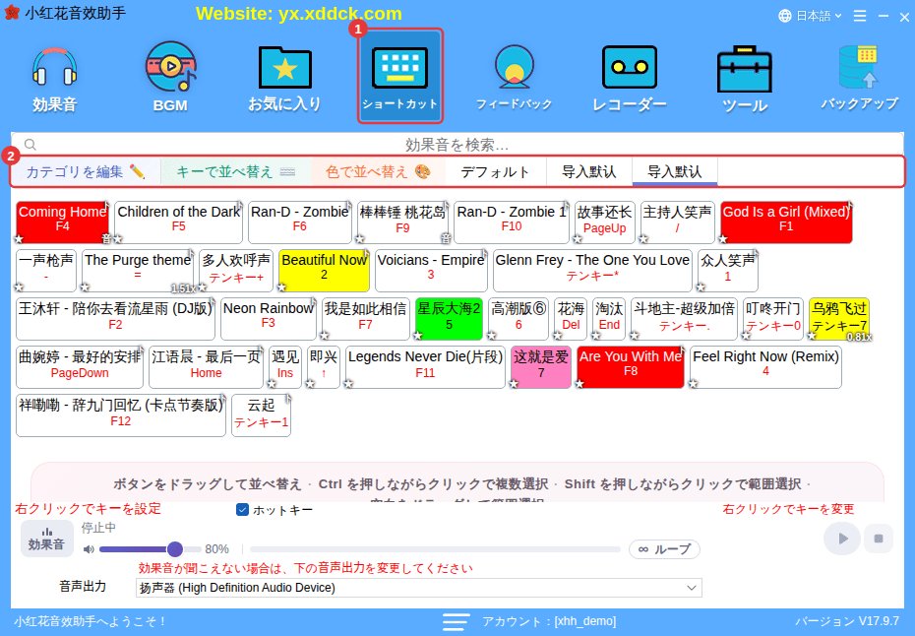The width and height of the screenshot is (915, 636).
Task: Click the play button
Action: pos(841,539)
